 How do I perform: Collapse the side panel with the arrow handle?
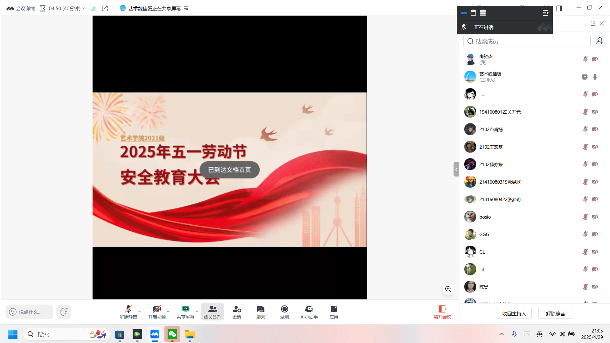coord(456,169)
